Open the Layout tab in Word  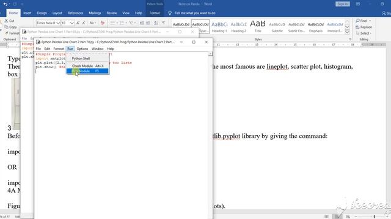pos(57,13)
